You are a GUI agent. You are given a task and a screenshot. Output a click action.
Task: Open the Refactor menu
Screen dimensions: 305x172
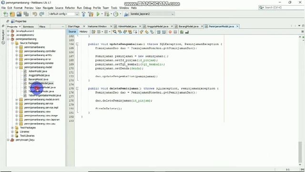[70, 8]
